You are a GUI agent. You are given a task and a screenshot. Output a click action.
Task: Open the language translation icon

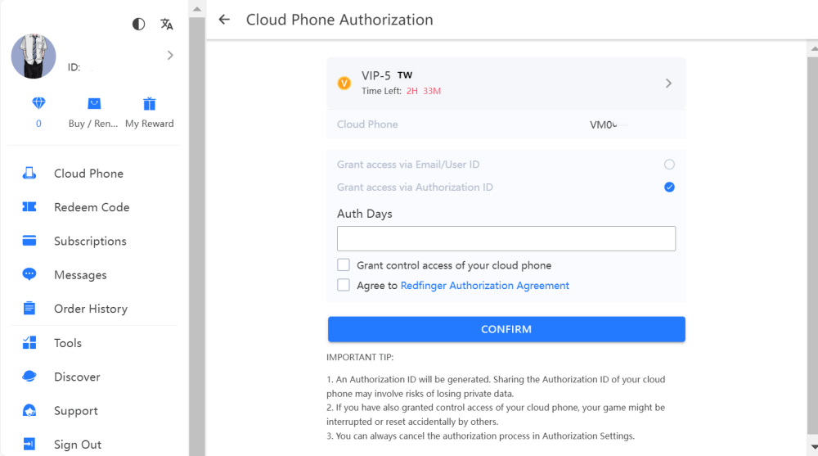click(166, 24)
